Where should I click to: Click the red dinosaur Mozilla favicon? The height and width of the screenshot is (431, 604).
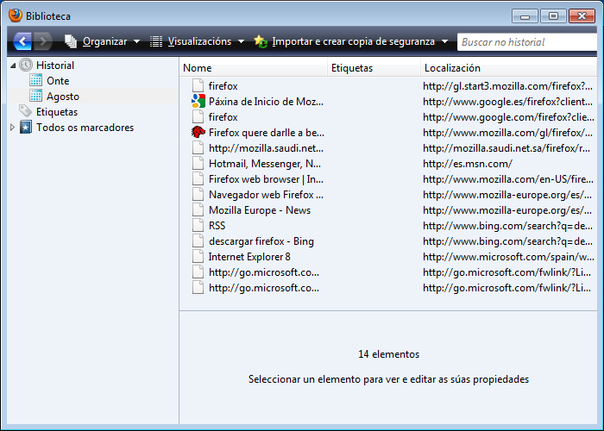tap(198, 133)
